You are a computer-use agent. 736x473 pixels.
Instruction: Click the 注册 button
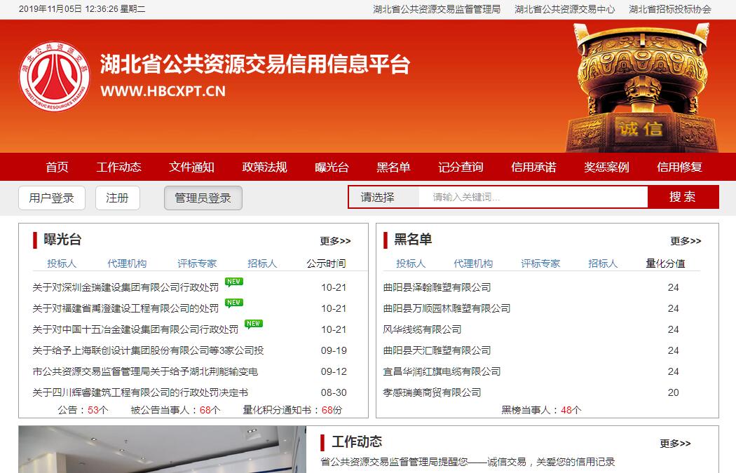[117, 198]
